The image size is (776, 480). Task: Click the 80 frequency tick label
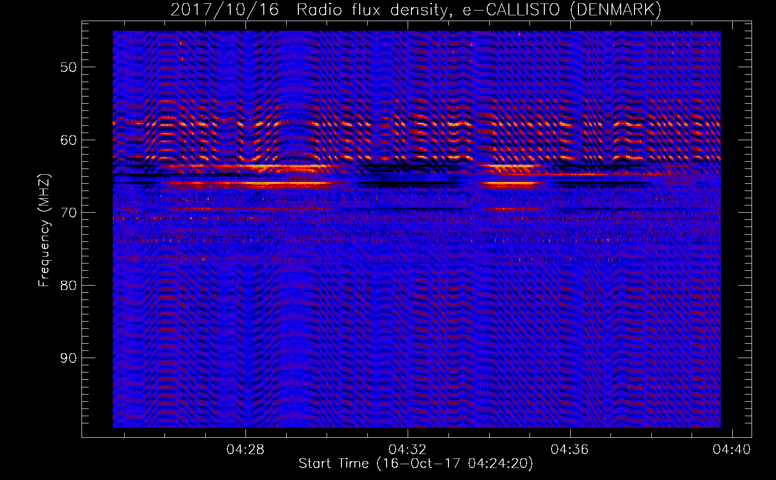68,286
